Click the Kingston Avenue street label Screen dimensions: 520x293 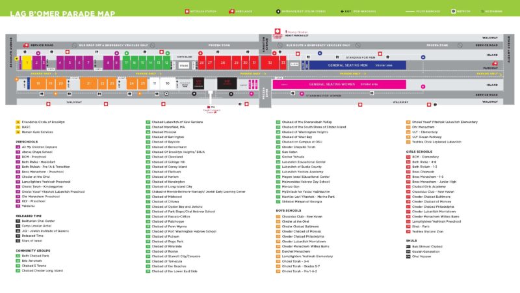pyautogui.click(x=265, y=44)
